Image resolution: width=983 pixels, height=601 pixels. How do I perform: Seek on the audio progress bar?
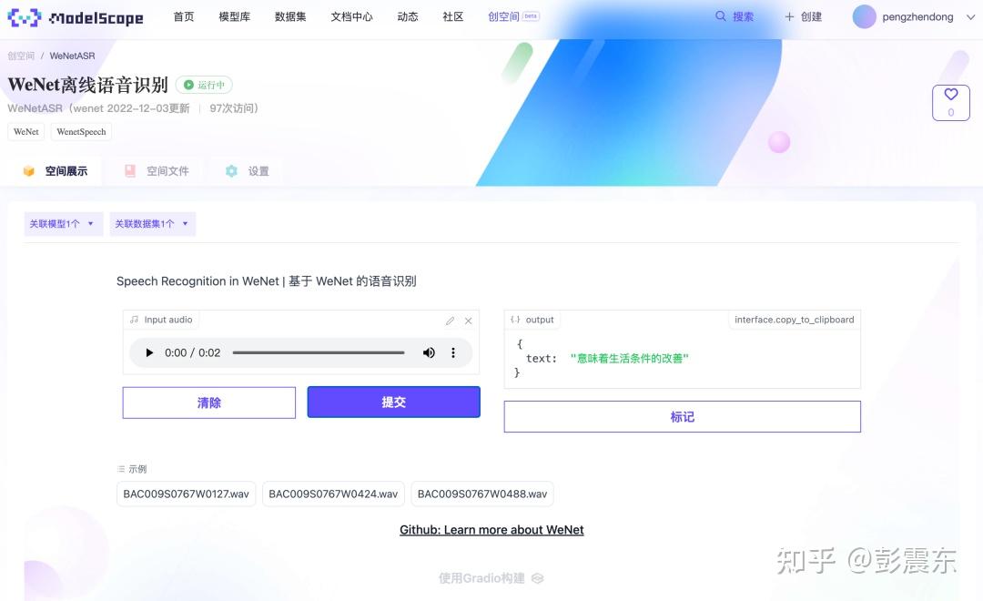[319, 352]
